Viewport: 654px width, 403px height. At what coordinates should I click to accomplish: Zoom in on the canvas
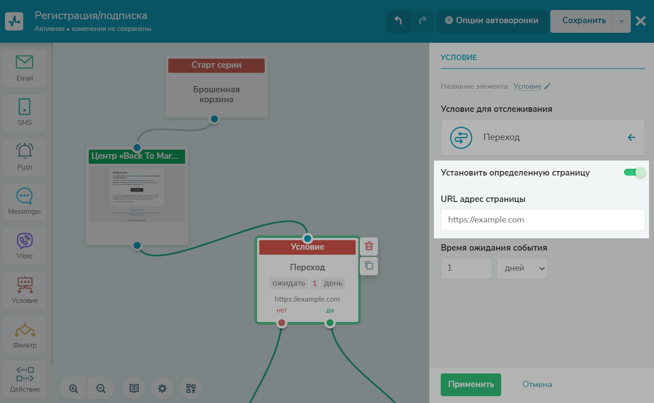(x=73, y=388)
